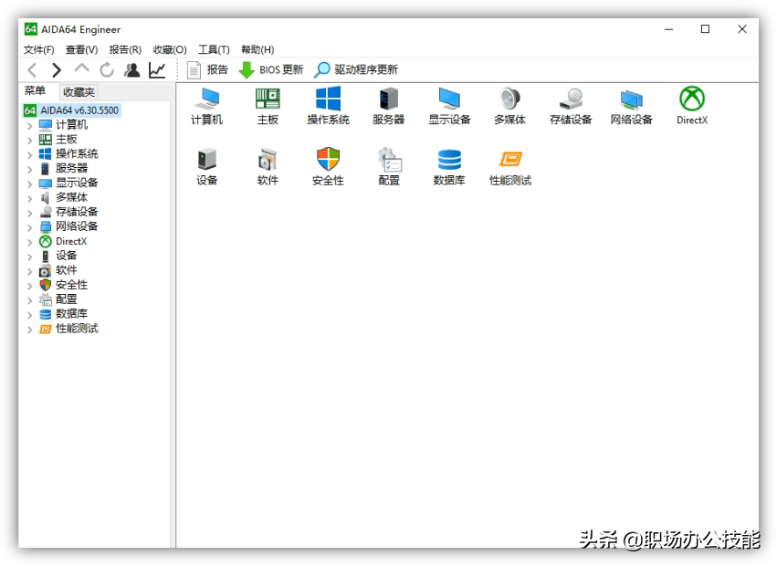
Task: Expand the DirectX tree node chevron
Action: (30, 242)
